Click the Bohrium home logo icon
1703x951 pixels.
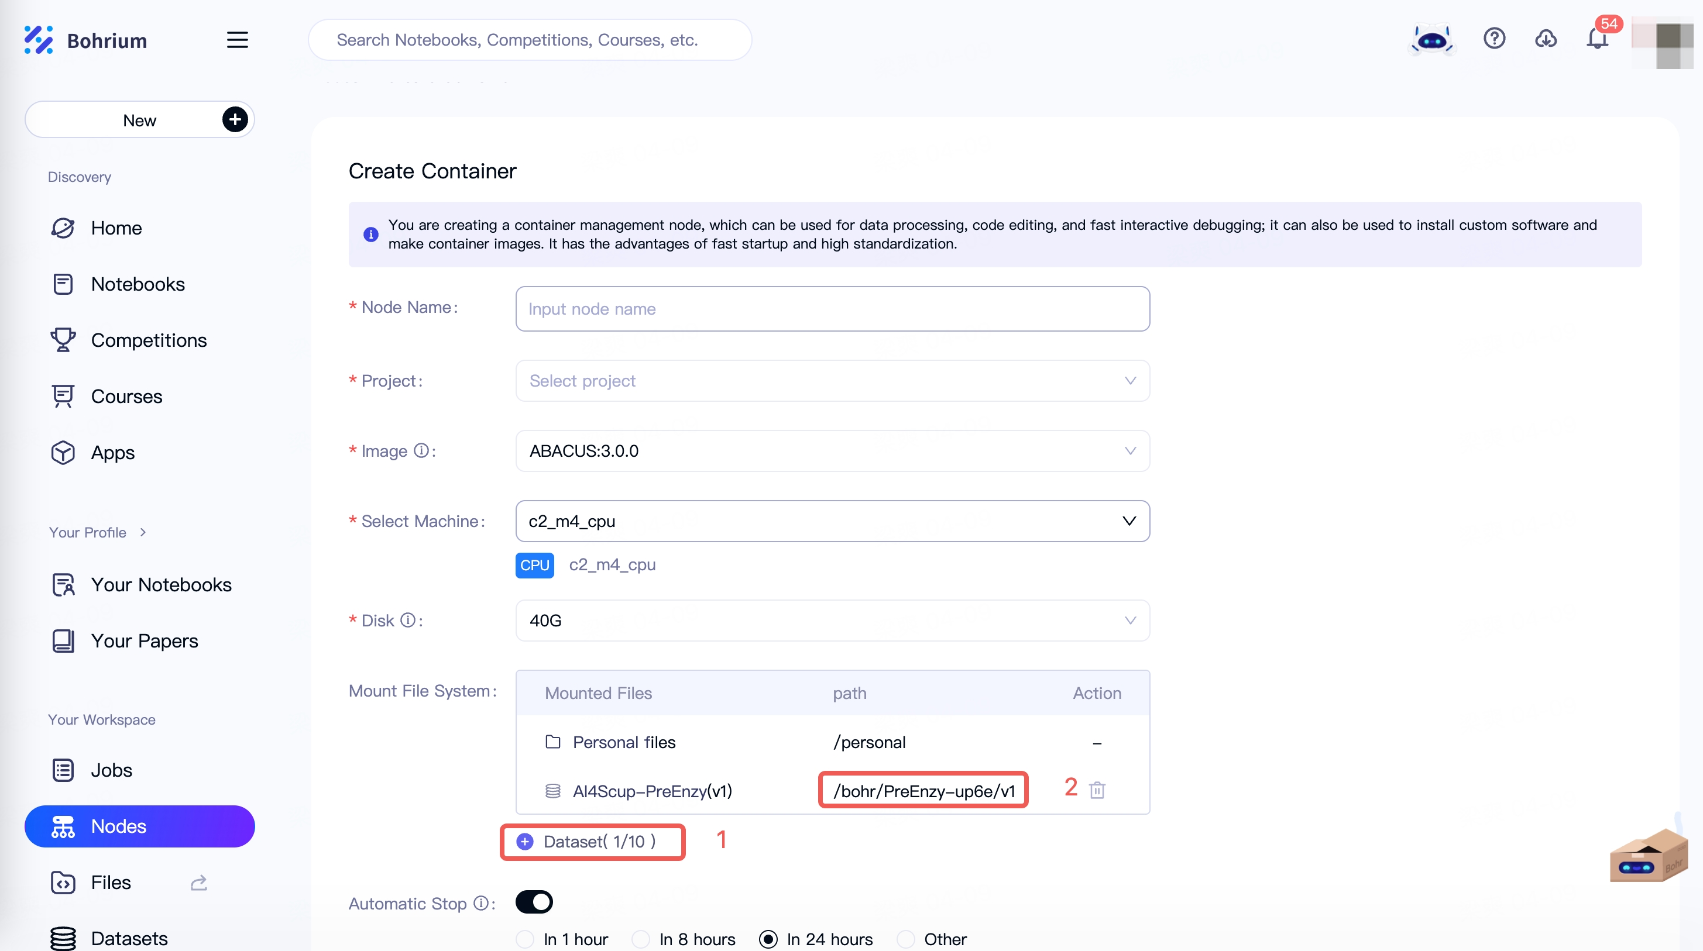(39, 41)
